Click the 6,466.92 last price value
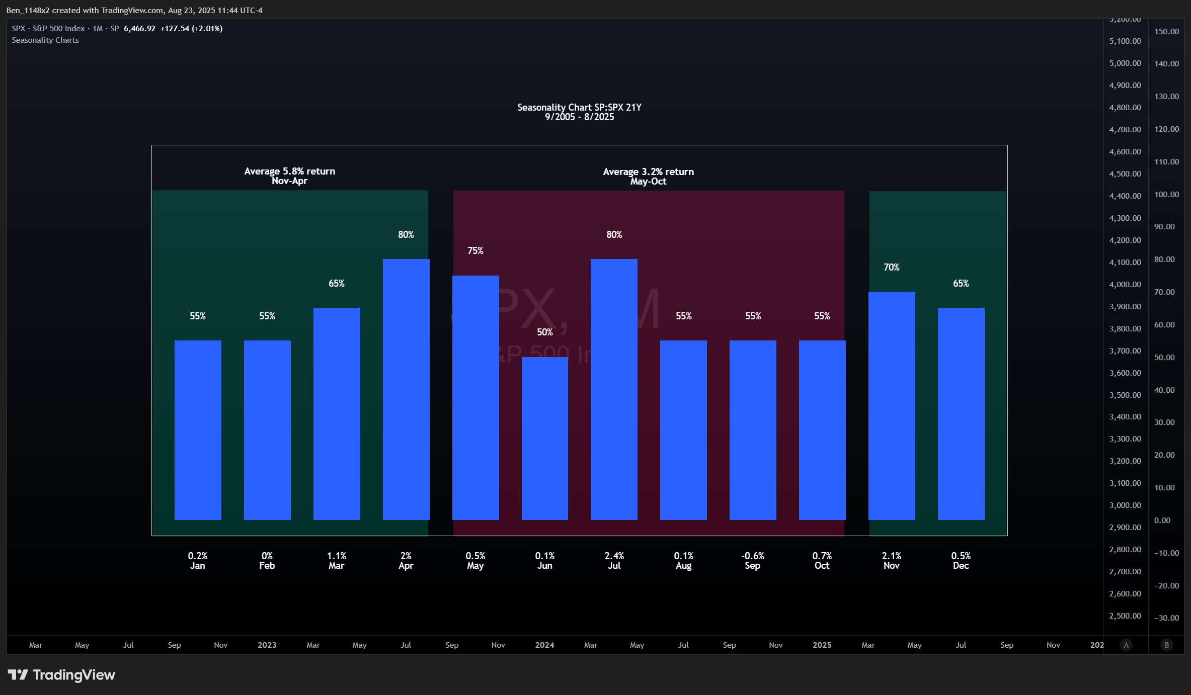Screen dimensions: 1191x695 (139, 29)
